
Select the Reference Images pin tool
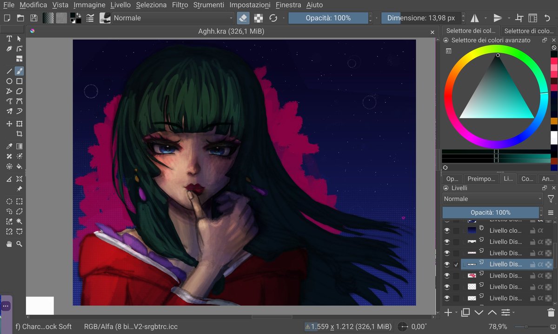click(19, 189)
